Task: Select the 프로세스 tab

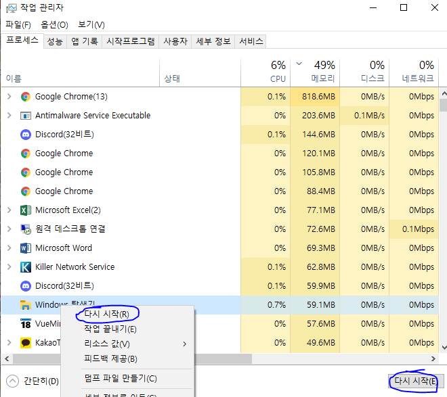Action: coord(22,41)
